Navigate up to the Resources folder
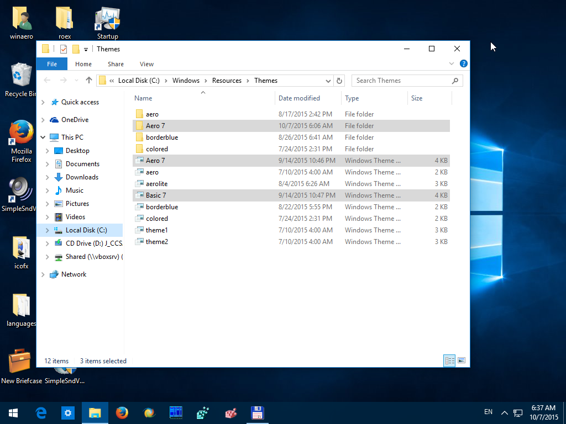The width and height of the screenshot is (566, 424). pyautogui.click(x=89, y=81)
